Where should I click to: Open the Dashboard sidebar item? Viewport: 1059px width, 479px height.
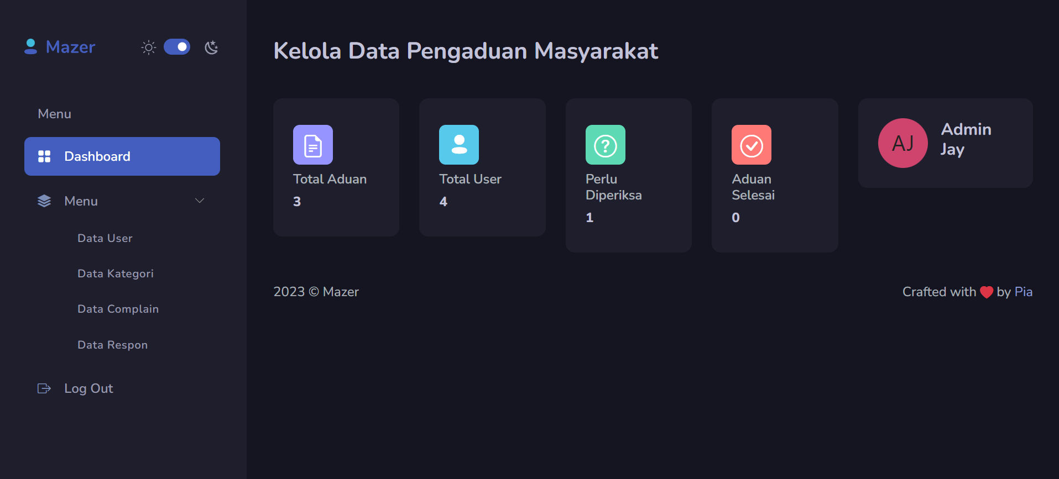pos(122,156)
